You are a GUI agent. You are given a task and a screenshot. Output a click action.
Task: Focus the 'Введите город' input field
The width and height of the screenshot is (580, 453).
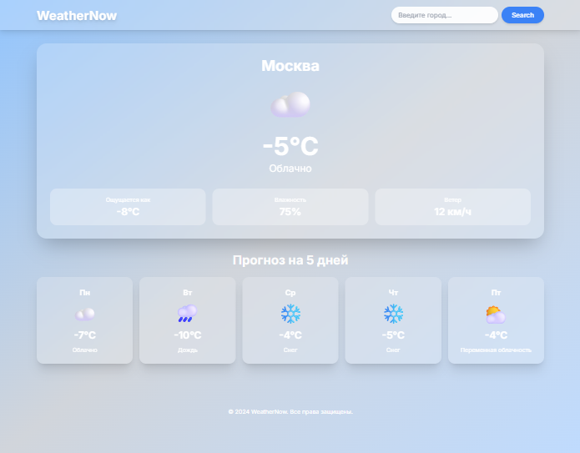tap(444, 15)
